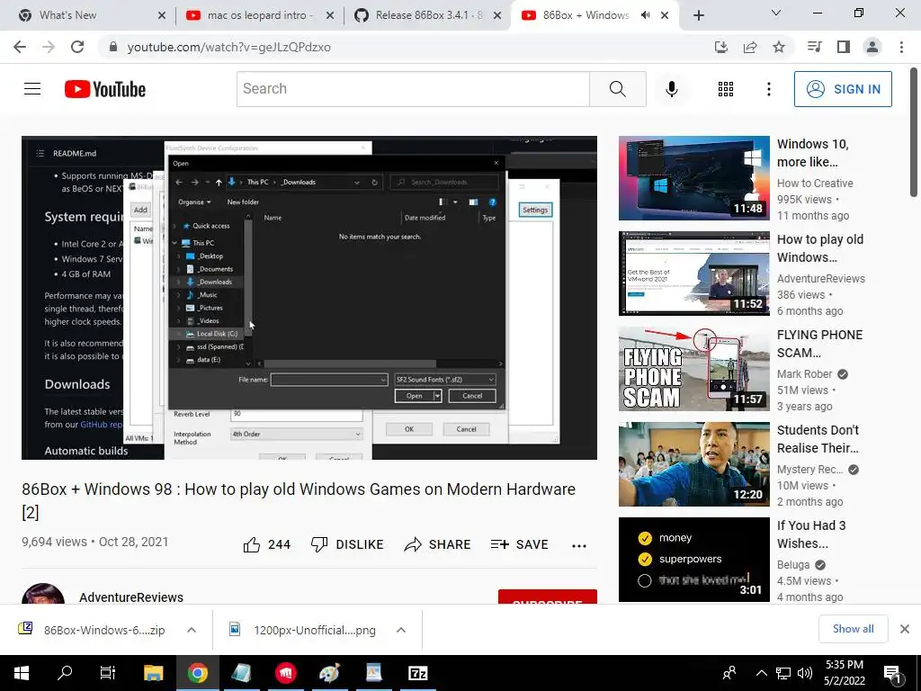Open Chrome media controls icon
Screen dimensions: 921x691
(814, 47)
